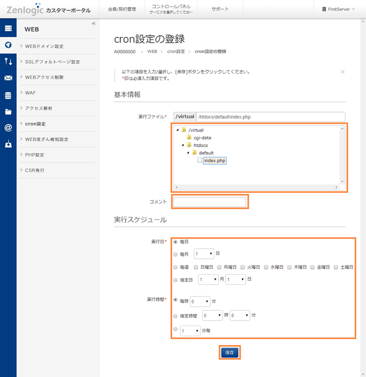Open the database stack icon in the rail
The image size is (366, 377).
[x=8, y=95]
